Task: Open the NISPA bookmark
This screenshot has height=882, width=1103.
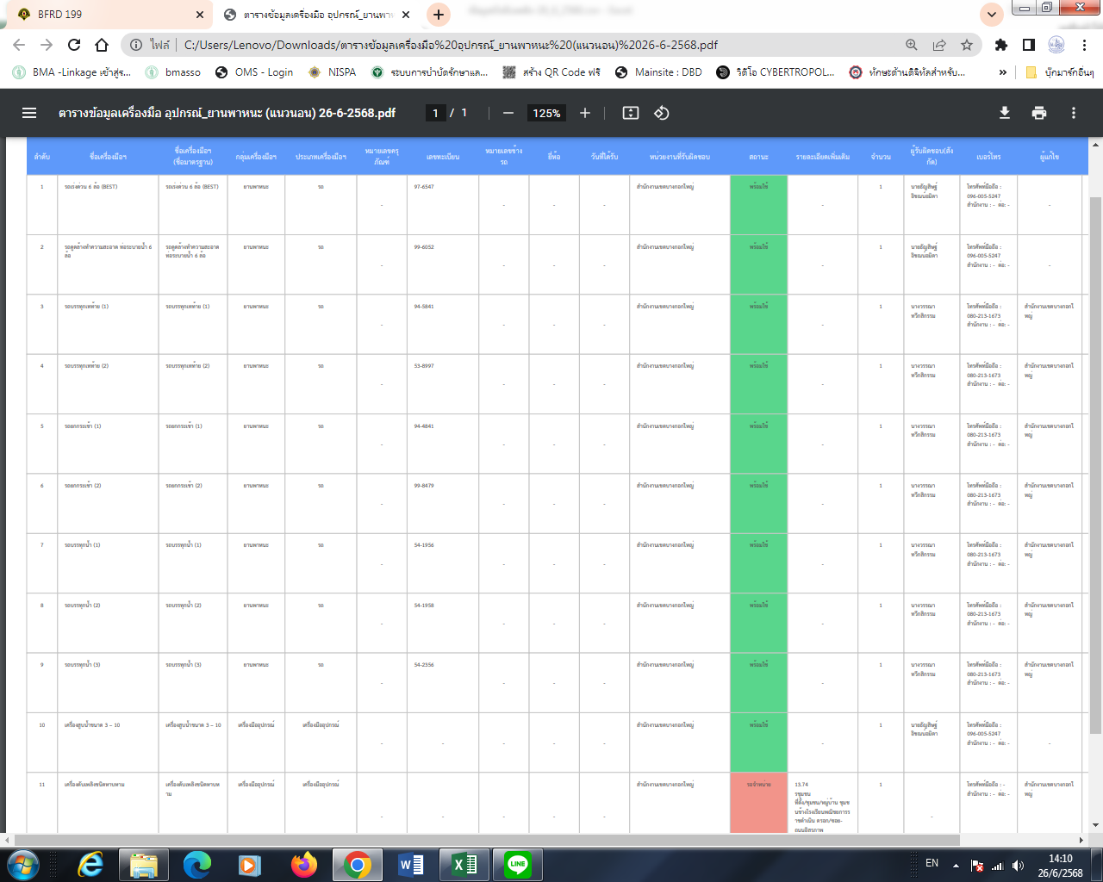Action: (x=333, y=72)
